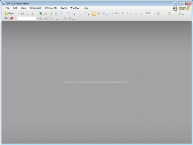Click the Find Previous icon
This screenshot has width=193, height=145.
[x=41, y=18]
